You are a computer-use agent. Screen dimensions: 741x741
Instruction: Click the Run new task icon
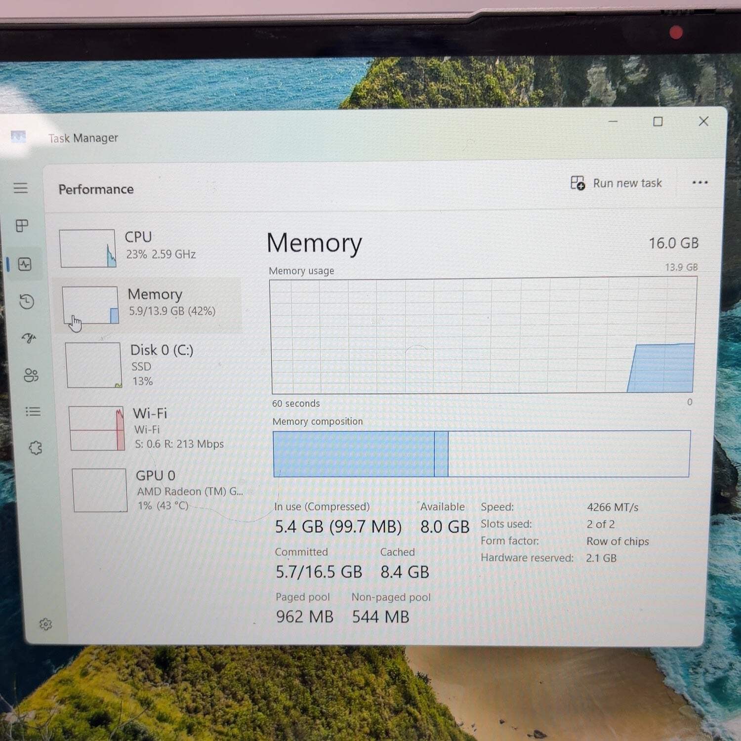[577, 183]
